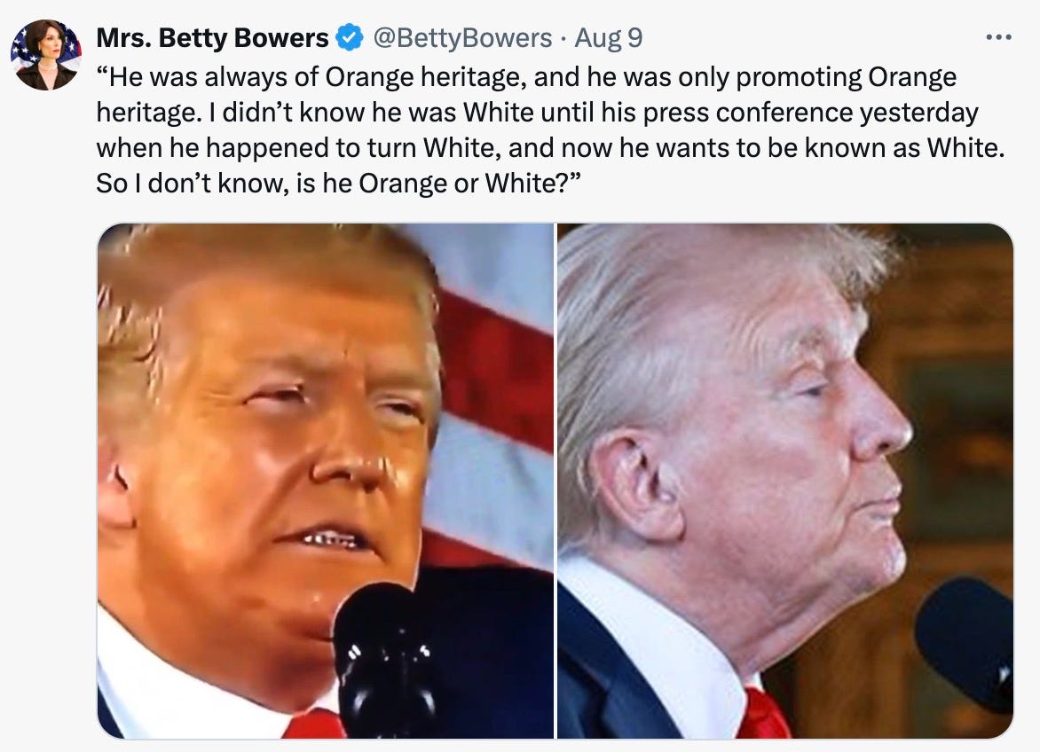Click the black microphone in left photo
1040x752 pixels.
click(382, 660)
